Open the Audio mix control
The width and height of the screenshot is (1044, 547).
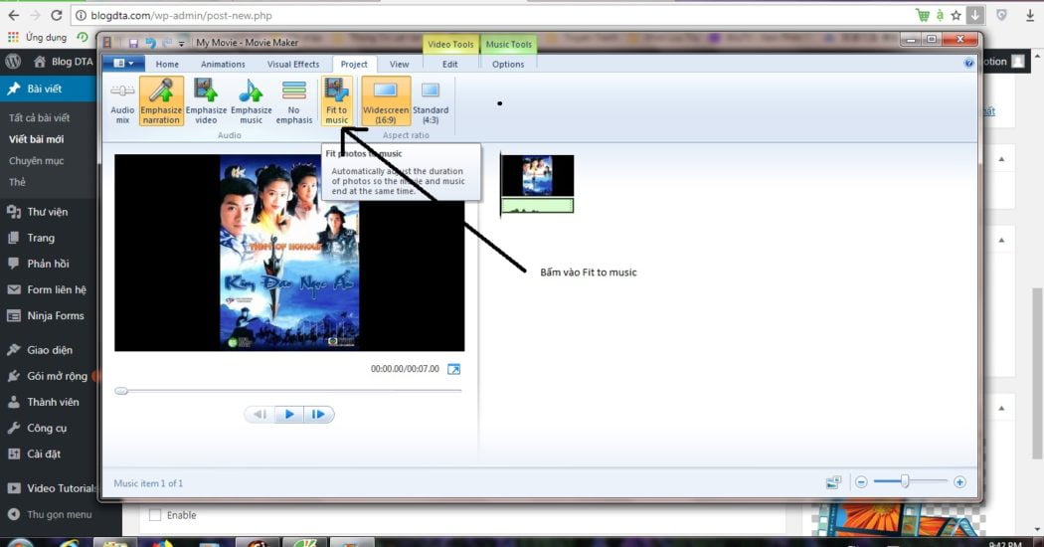(x=122, y=101)
